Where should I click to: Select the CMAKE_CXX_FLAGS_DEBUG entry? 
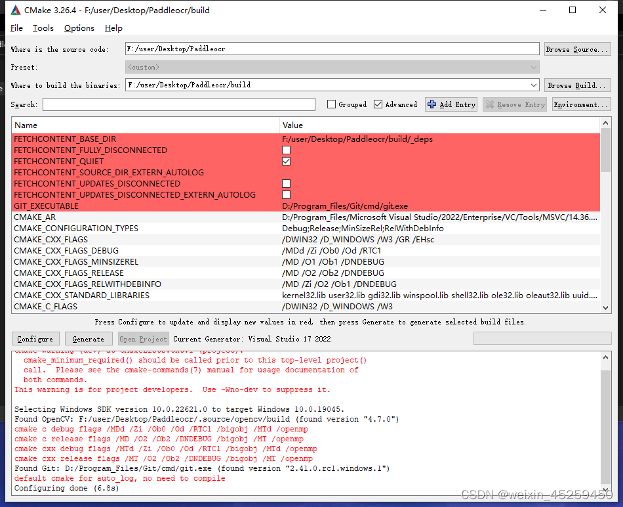(x=306, y=250)
